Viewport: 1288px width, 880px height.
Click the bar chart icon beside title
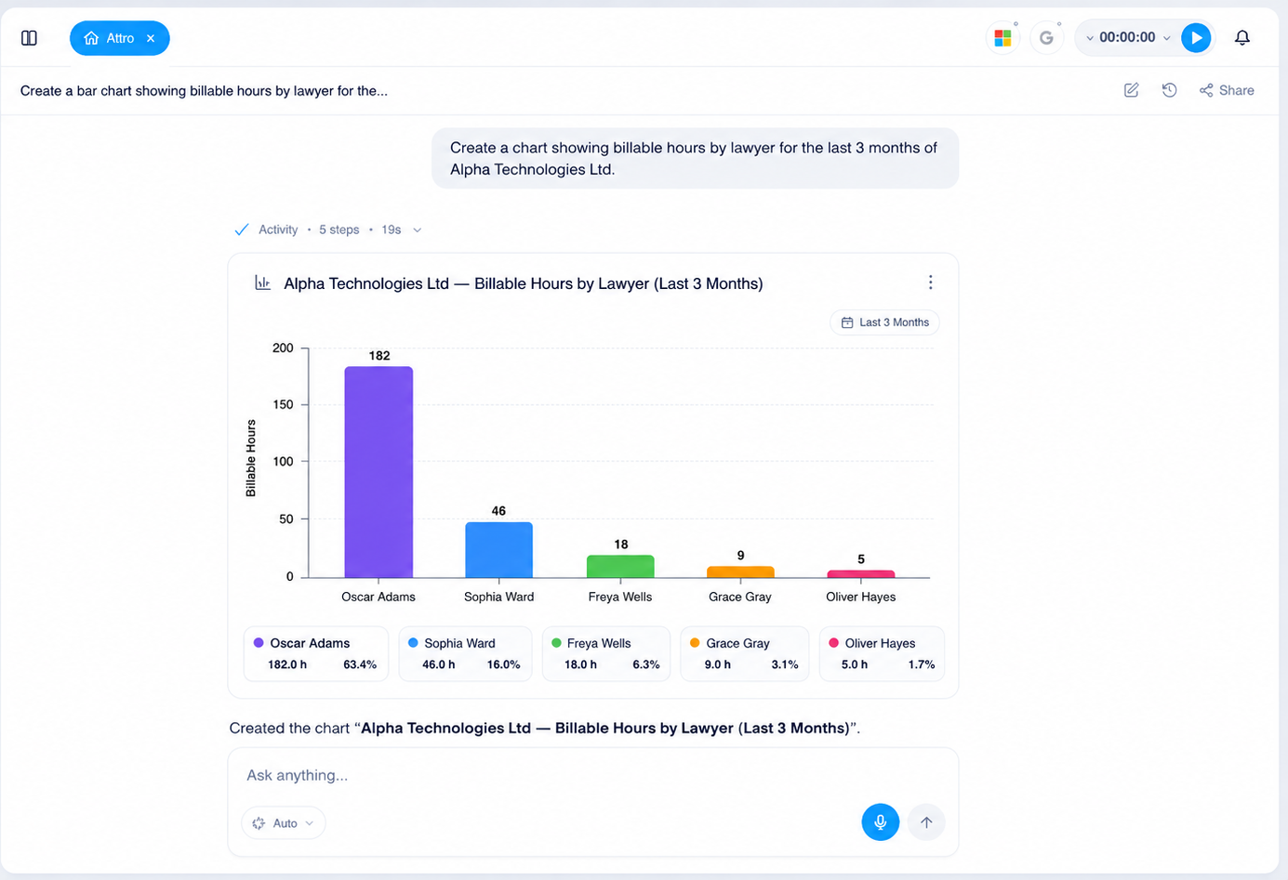coord(262,282)
